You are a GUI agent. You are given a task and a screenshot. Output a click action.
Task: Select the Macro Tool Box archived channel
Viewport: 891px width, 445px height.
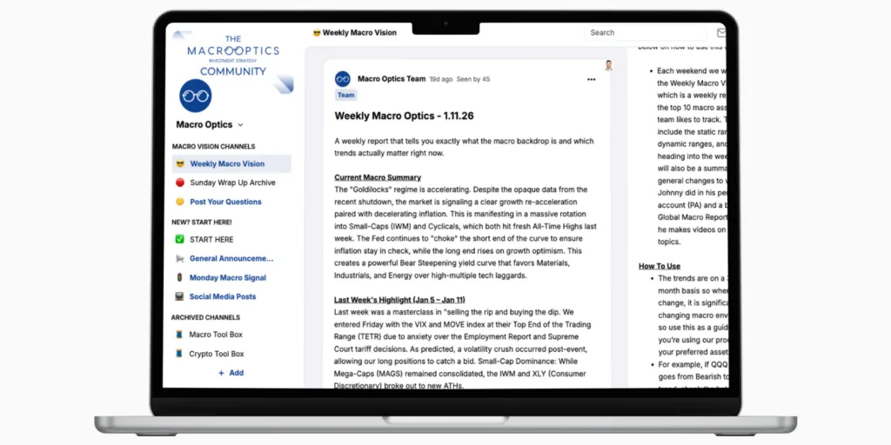coord(216,335)
